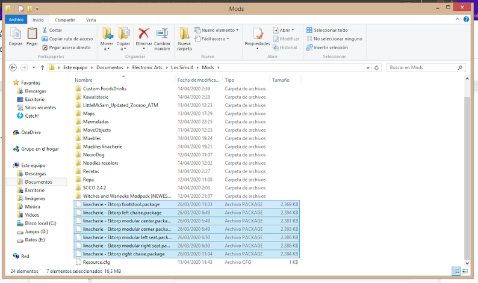Sort by the Tamaño column header

tap(285, 80)
